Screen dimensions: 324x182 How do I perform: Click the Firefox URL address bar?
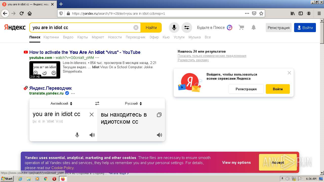157,13
